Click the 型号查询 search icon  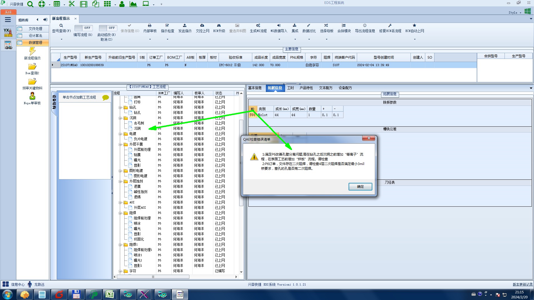[61, 26]
